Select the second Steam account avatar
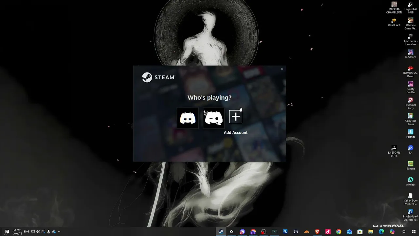This screenshot has height=236, width=419. 214,118
